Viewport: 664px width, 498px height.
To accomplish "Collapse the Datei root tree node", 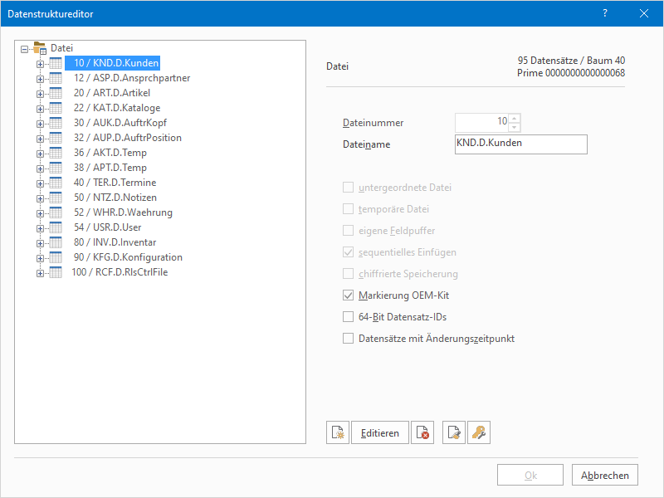I will click(25, 48).
